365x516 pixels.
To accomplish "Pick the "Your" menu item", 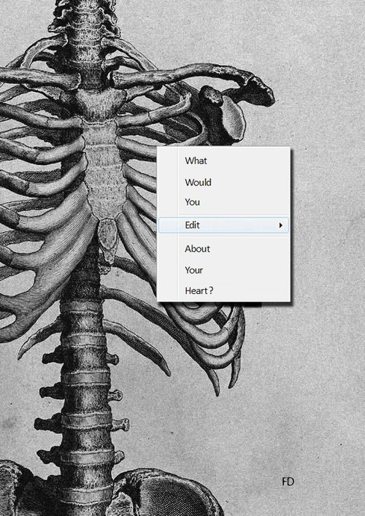I will tap(224, 270).
